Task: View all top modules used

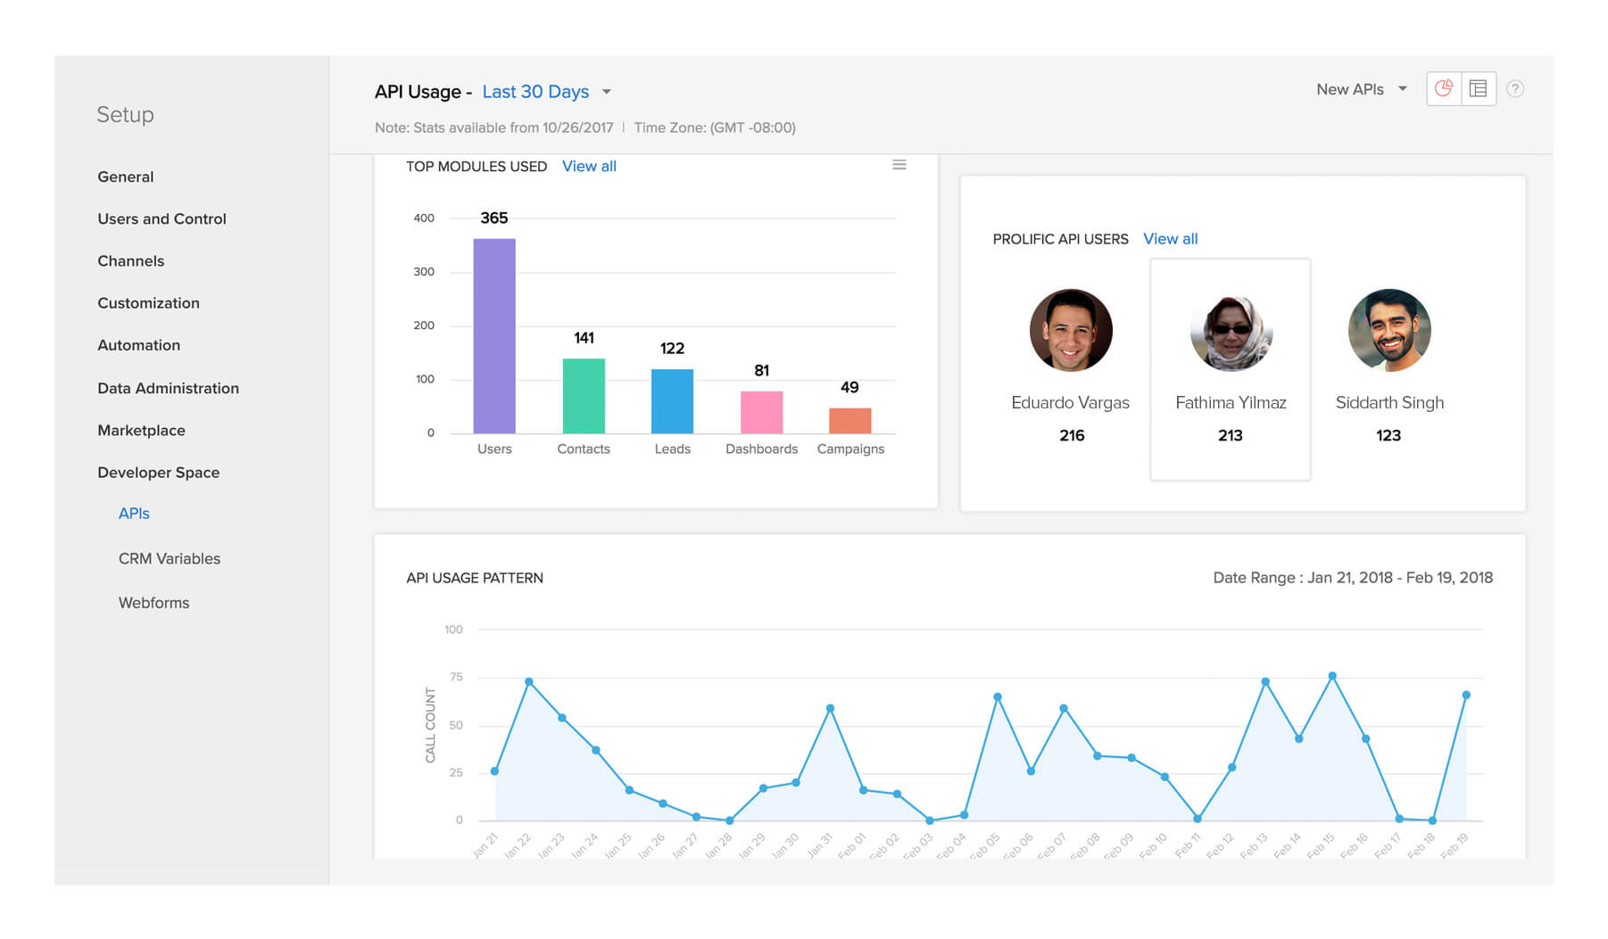Action: click(x=589, y=167)
